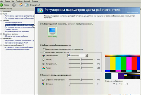Click the Восстановить link
The image size is (141, 95).
133,12
